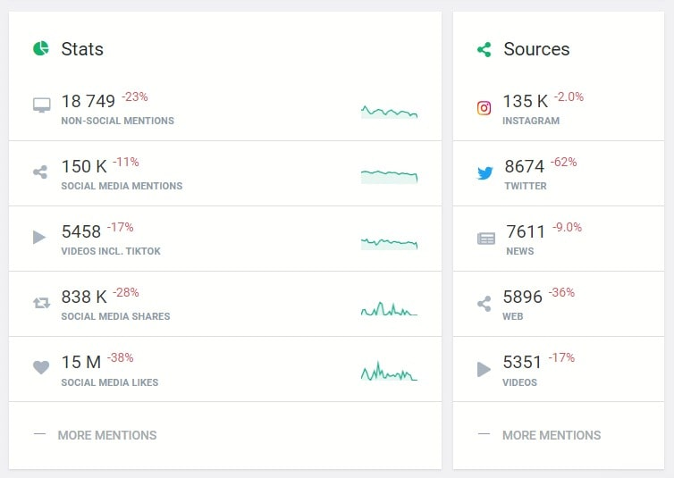Viewport: 674px width, 478px height.
Task: Click the non-social mentions monitor icon
Action: point(41,106)
